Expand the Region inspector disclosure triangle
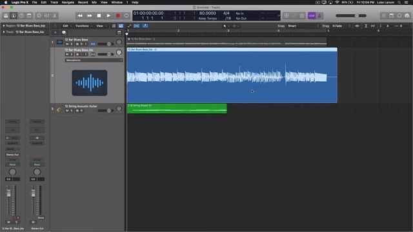Viewport: 413px width, 232px height. (4, 26)
